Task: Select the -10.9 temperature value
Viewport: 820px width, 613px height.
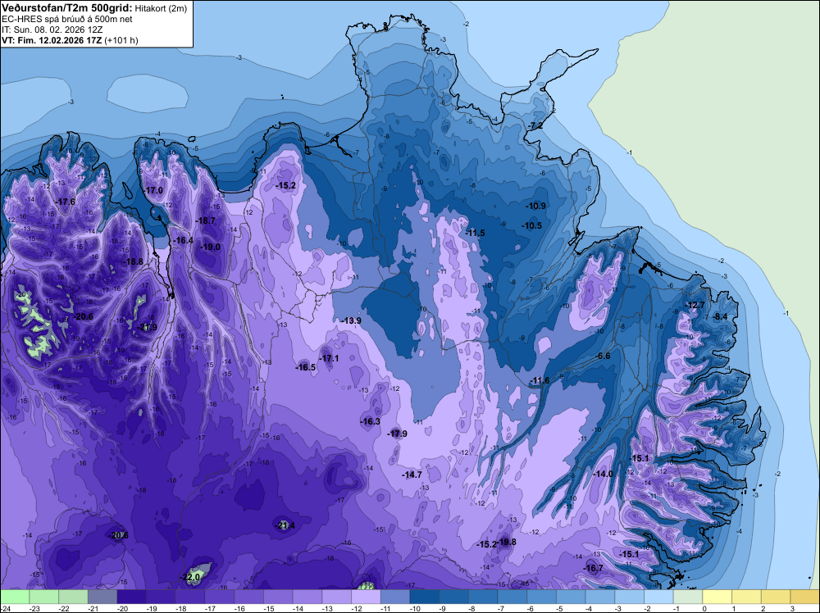Action: (x=536, y=206)
